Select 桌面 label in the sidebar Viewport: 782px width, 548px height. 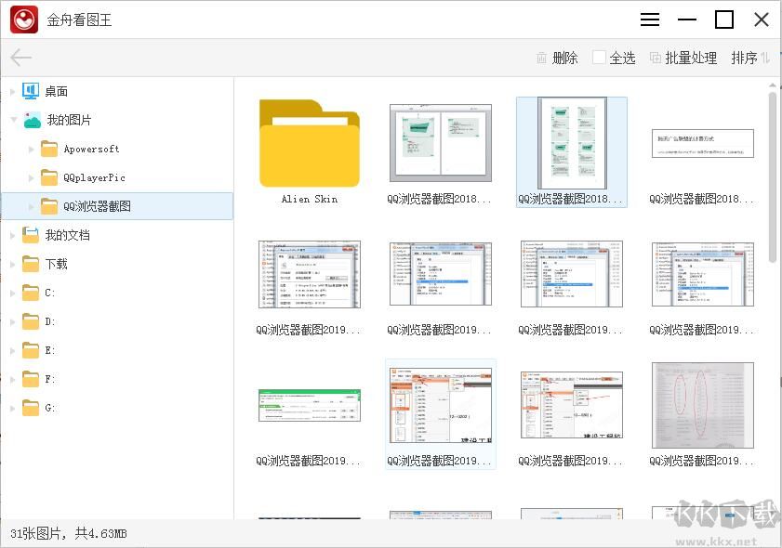57,92
